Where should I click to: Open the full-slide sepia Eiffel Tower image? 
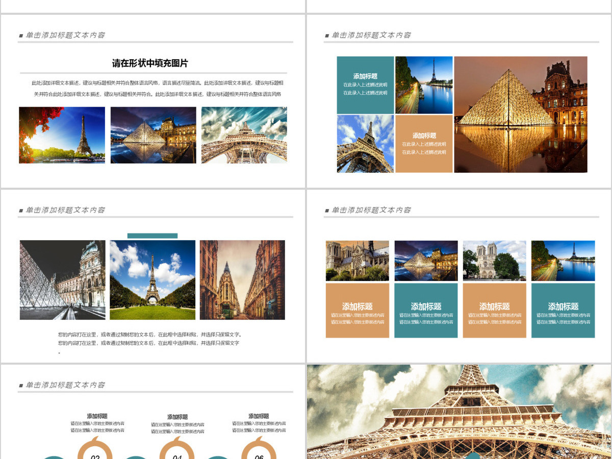click(459, 412)
